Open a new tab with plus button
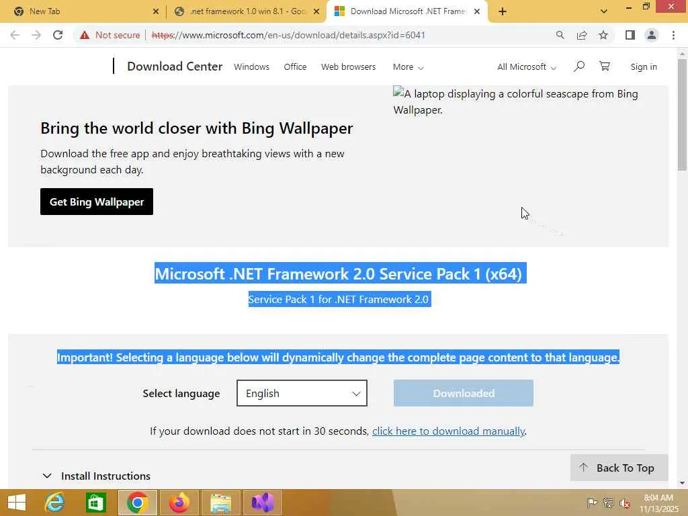This screenshot has height=516, width=688. (503, 11)
